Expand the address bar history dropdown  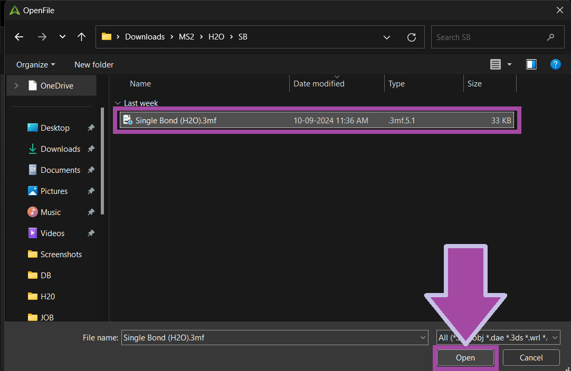tap(387, 37)
